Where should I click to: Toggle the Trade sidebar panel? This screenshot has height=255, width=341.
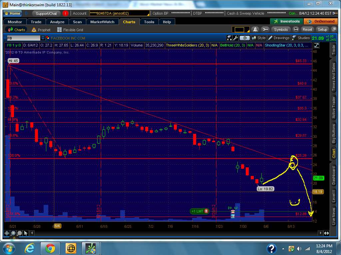click(x=334, y=50)
